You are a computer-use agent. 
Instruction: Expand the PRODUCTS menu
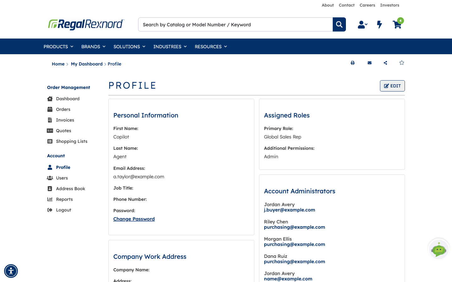[x=58, y=47]
